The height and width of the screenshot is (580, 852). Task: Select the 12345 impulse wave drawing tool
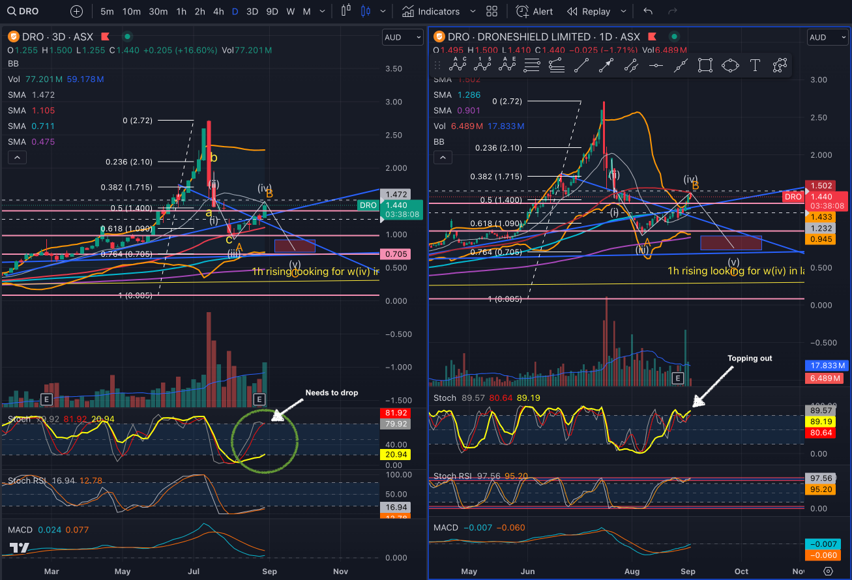pos(483,65)
